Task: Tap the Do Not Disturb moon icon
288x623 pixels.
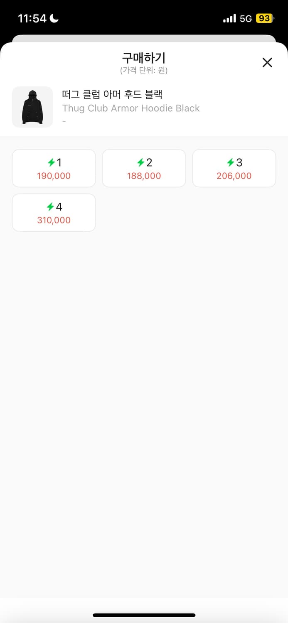Action: [54, 18]
